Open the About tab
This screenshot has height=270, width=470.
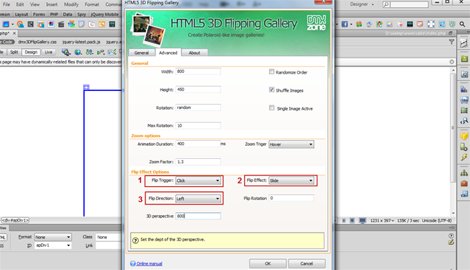coord(195,53)
